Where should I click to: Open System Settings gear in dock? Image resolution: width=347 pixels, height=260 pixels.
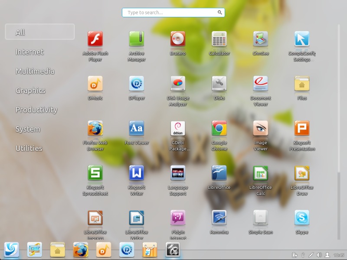coord(173,250)
